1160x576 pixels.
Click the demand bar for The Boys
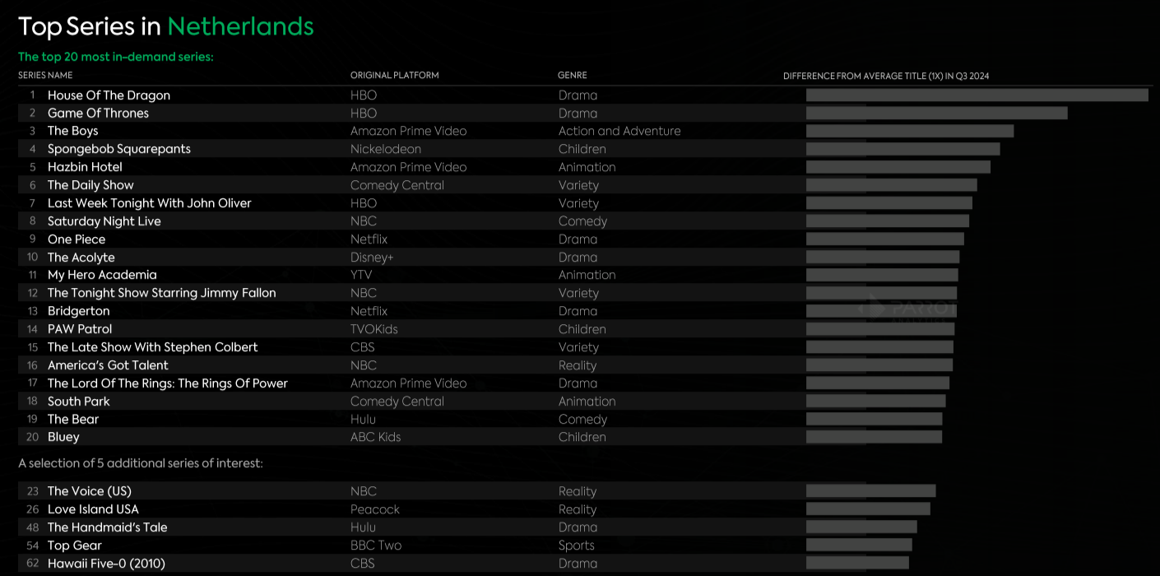pyautogui.click(x=910, y=131)
